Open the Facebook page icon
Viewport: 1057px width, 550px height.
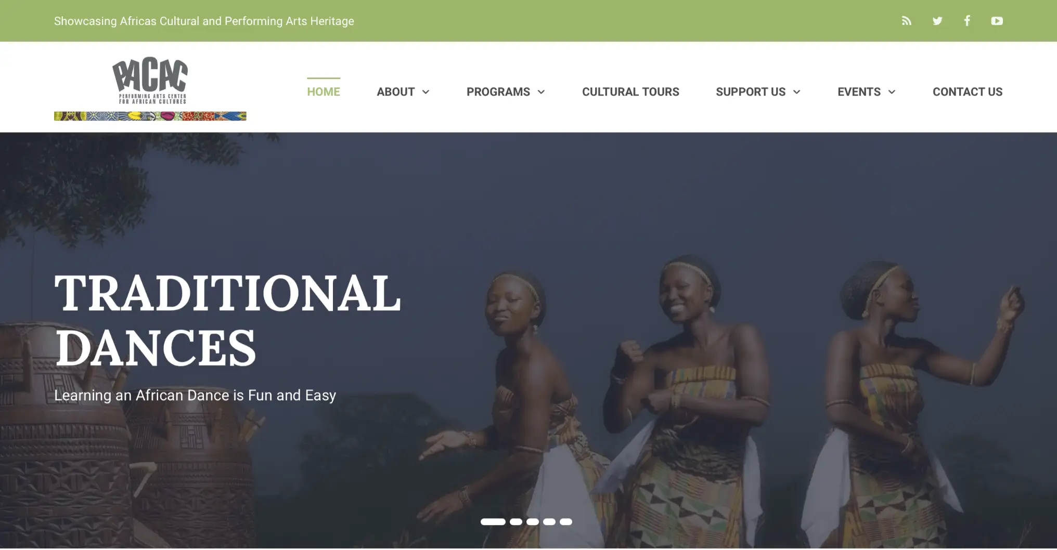[967, 21]
